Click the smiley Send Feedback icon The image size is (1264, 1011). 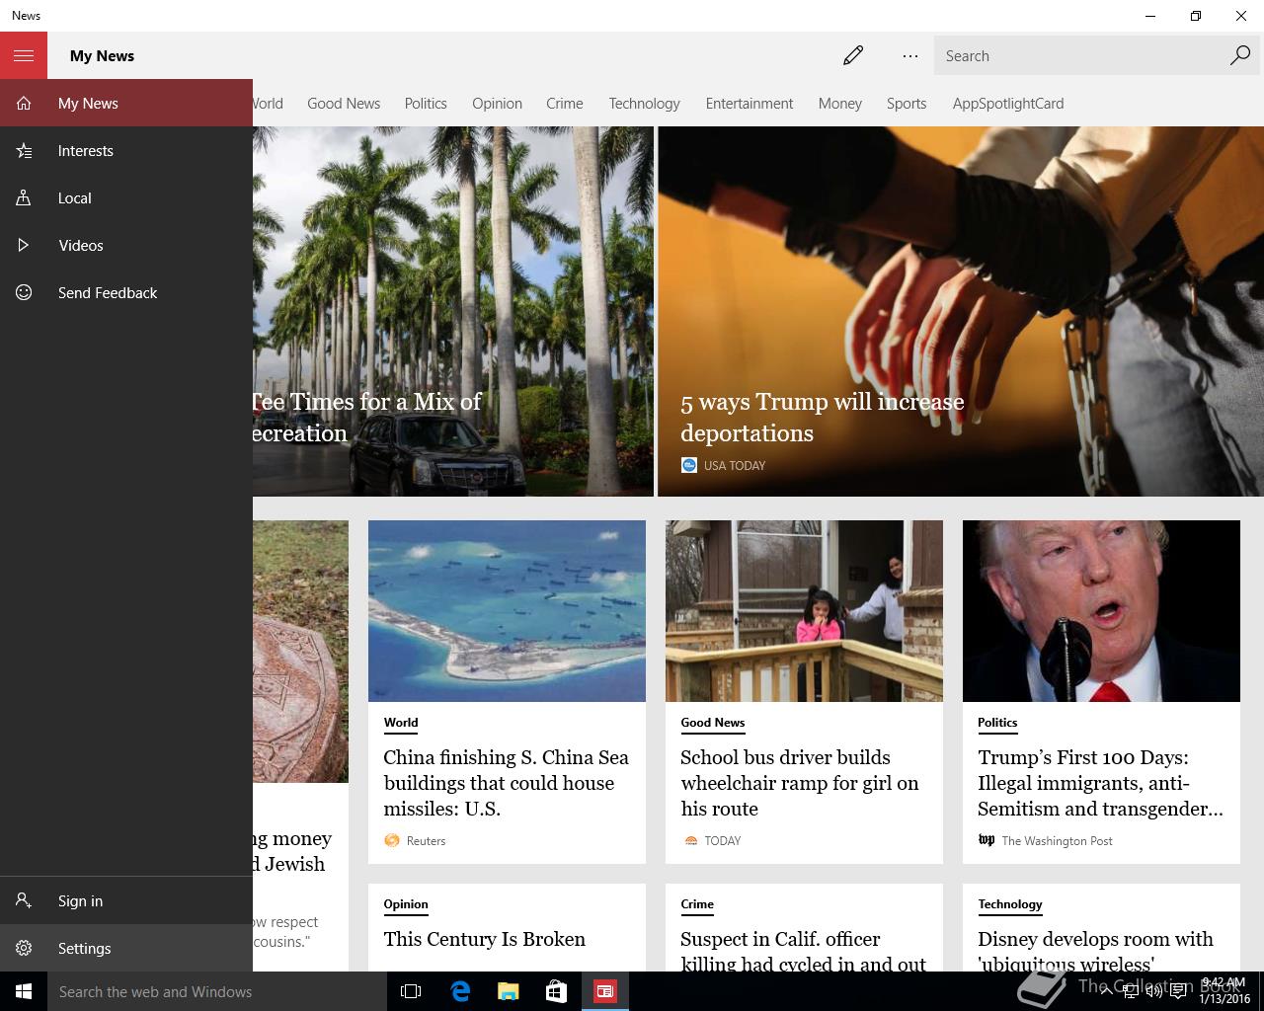coord(24,292)
